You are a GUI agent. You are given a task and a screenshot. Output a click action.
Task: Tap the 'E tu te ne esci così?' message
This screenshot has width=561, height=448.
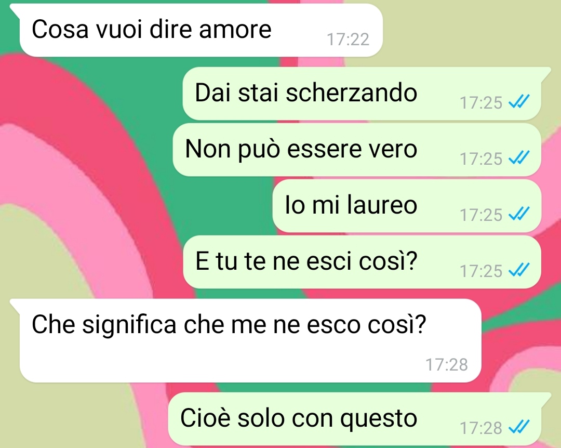362,262
